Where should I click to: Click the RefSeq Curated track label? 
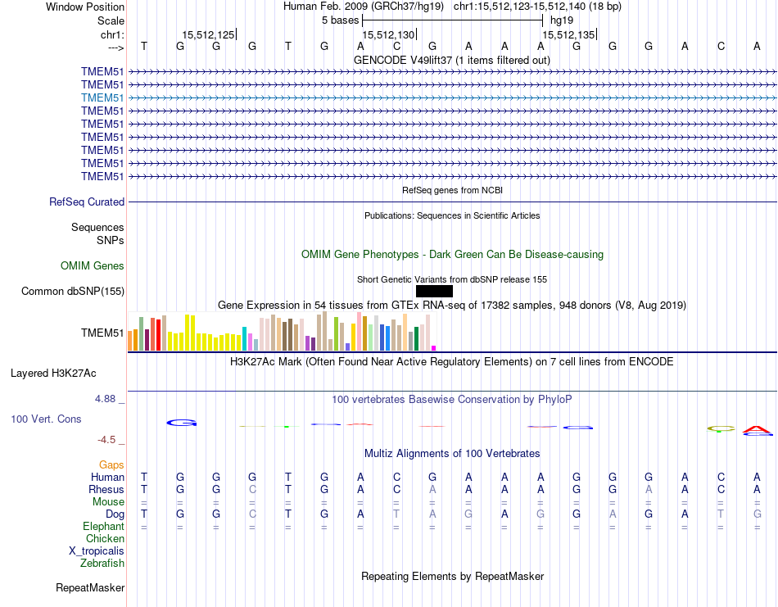[x=87, y=202]
